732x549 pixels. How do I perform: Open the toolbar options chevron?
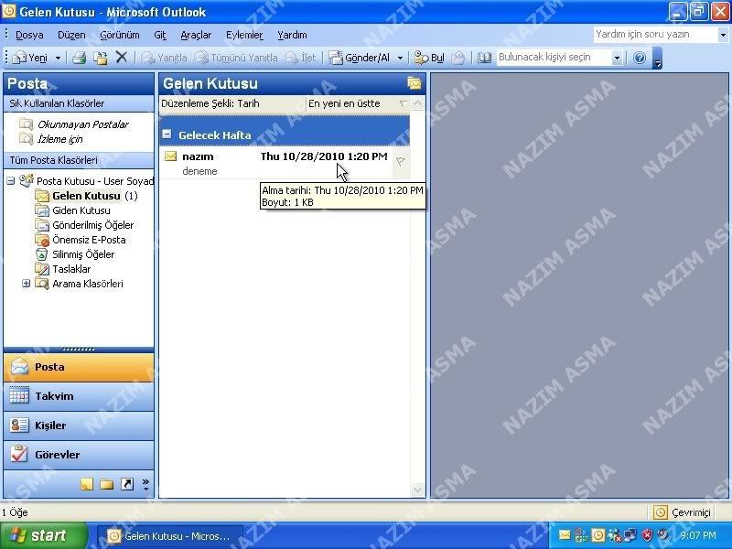pos(657,59)
